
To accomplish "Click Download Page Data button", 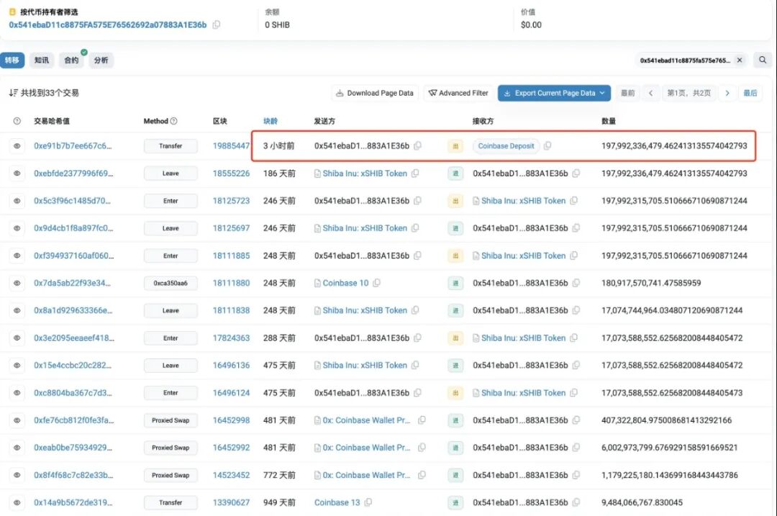I will tap(375, 93).
